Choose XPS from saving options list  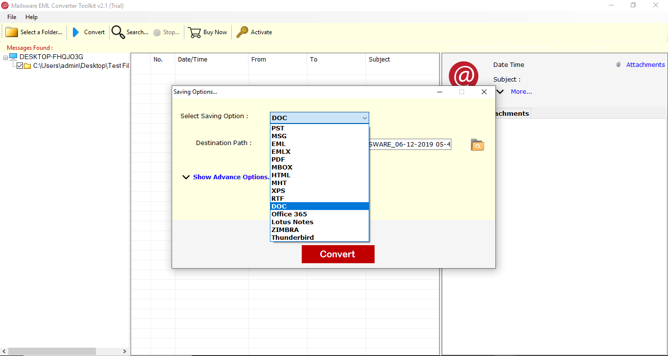point(319,191)
